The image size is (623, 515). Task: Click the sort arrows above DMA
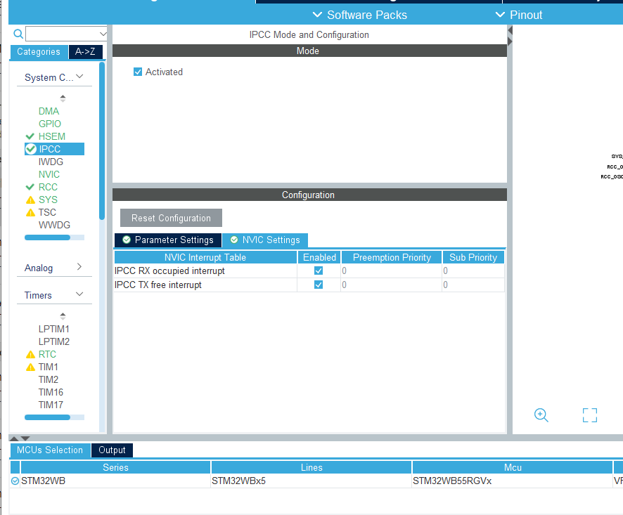(x=63, y=98)
